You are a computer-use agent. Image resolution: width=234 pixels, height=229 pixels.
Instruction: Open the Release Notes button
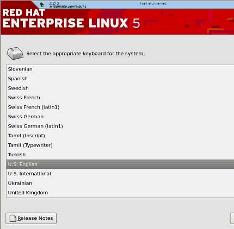click(x=31, y=218)
